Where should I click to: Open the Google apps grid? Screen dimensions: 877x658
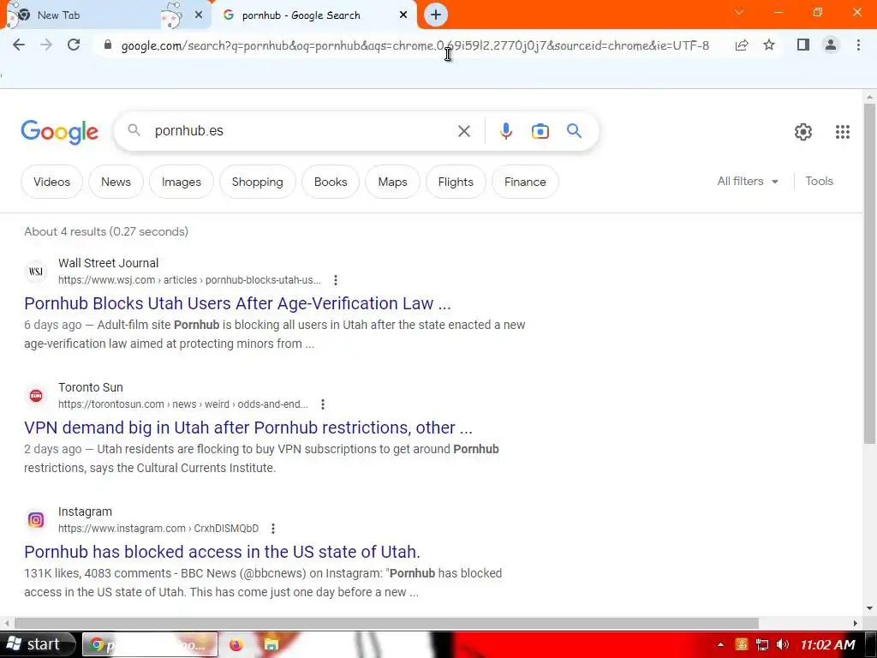[x=843, y=131]
